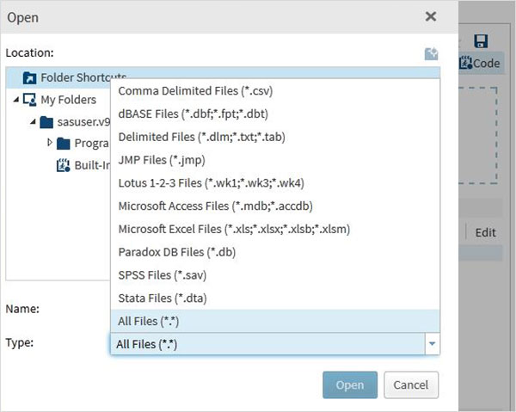Screen dimensions: 516x412
Task: Choose Comma Delimited Files (*.csv) option
Action: [195, 90]
